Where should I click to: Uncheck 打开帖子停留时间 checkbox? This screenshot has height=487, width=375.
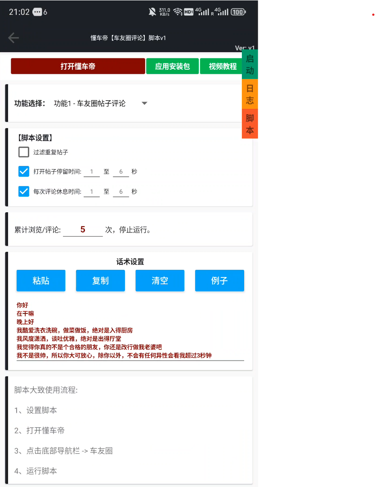(x=24, y=171)
